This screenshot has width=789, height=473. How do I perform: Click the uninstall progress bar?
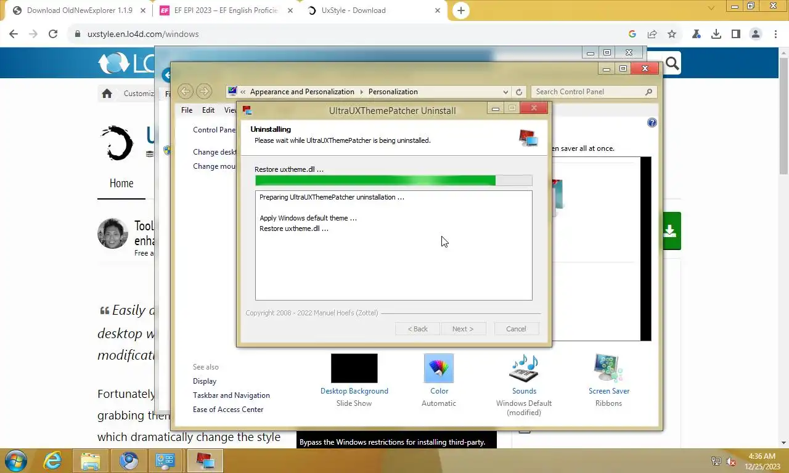pyautogui.click(x=394, y=180)
